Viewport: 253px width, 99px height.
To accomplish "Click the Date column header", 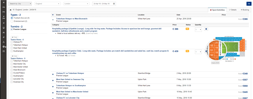I will click(178, 15).
